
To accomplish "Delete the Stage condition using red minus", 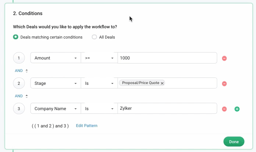I will [x=224, y=84].
